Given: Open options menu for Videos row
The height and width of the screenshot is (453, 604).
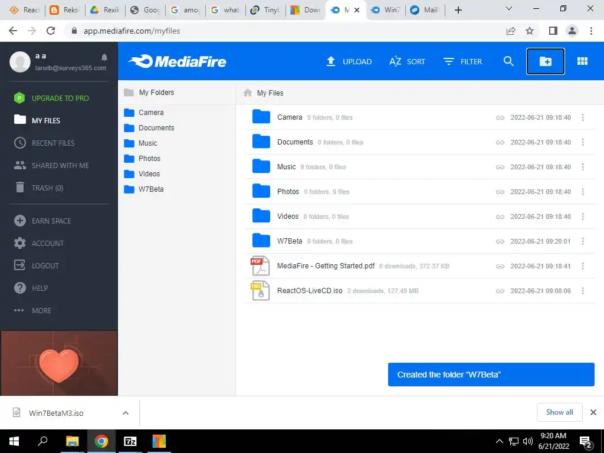Looking at the screenshot, I should (x=583, y=216).
